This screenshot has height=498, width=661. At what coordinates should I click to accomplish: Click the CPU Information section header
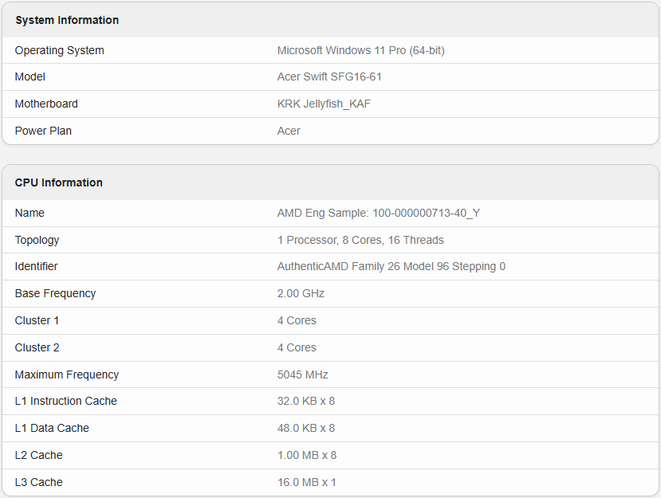(59, 182)
